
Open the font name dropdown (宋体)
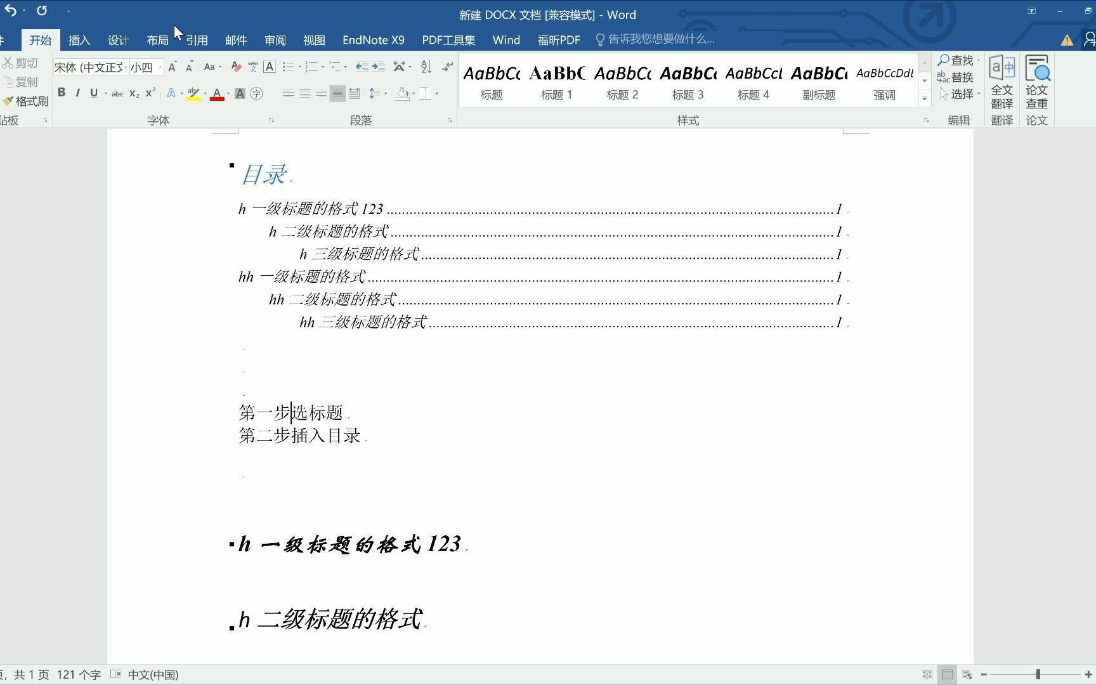point(126,67)
